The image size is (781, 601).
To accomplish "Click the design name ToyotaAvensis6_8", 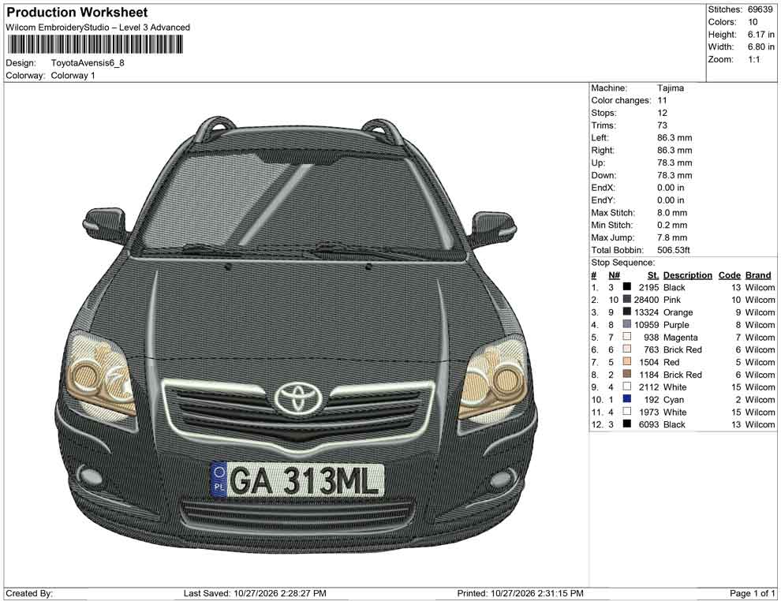I will coord(88,63).
